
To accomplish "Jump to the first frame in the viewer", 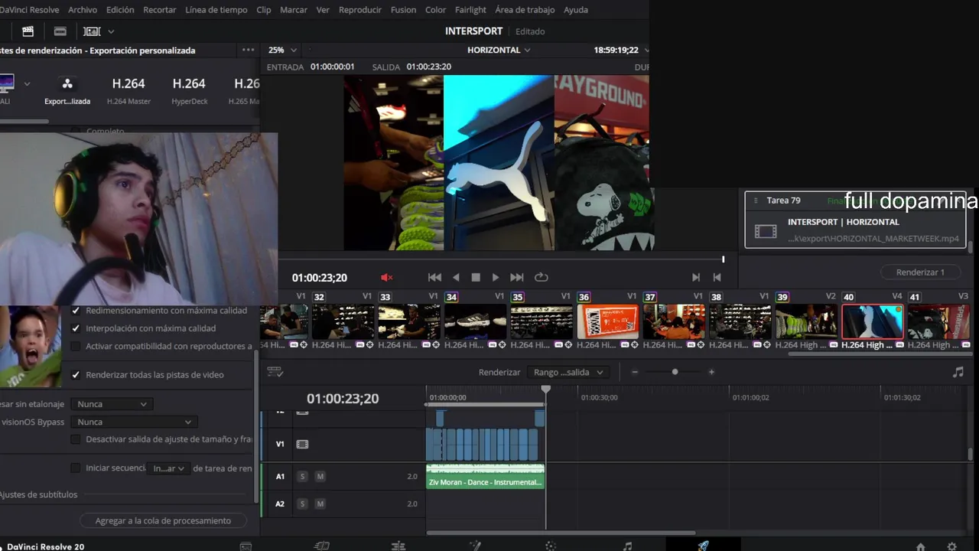I will [434, 277].
